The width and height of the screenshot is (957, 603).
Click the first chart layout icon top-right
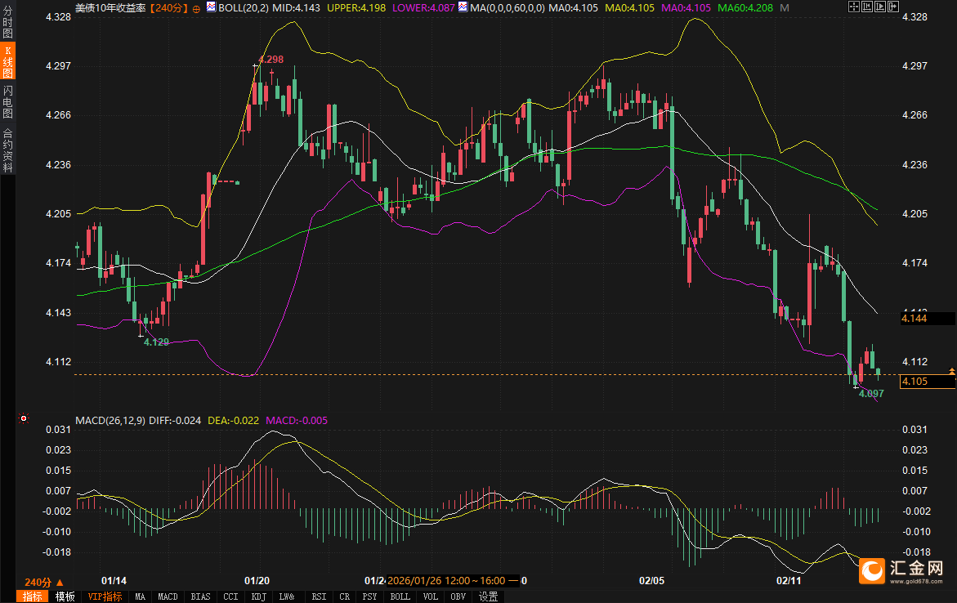[x=854, y=7]
